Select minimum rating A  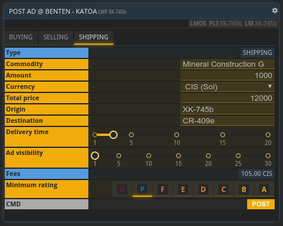(264, 189)
